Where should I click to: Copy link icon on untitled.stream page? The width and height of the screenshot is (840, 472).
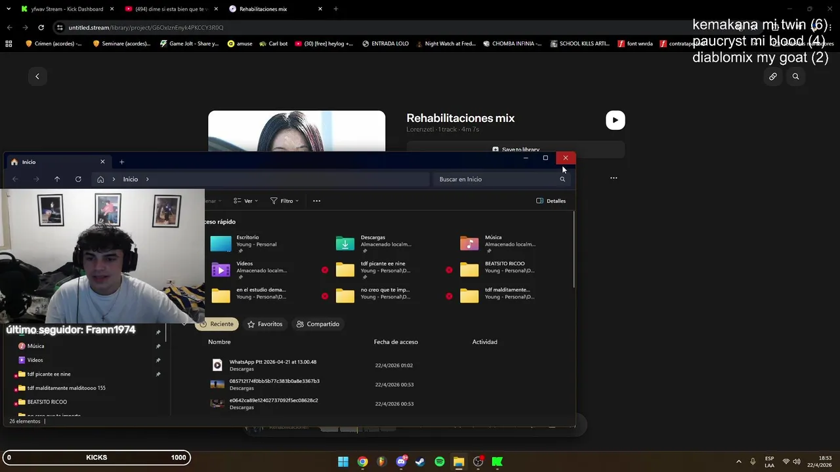[773, 77]
